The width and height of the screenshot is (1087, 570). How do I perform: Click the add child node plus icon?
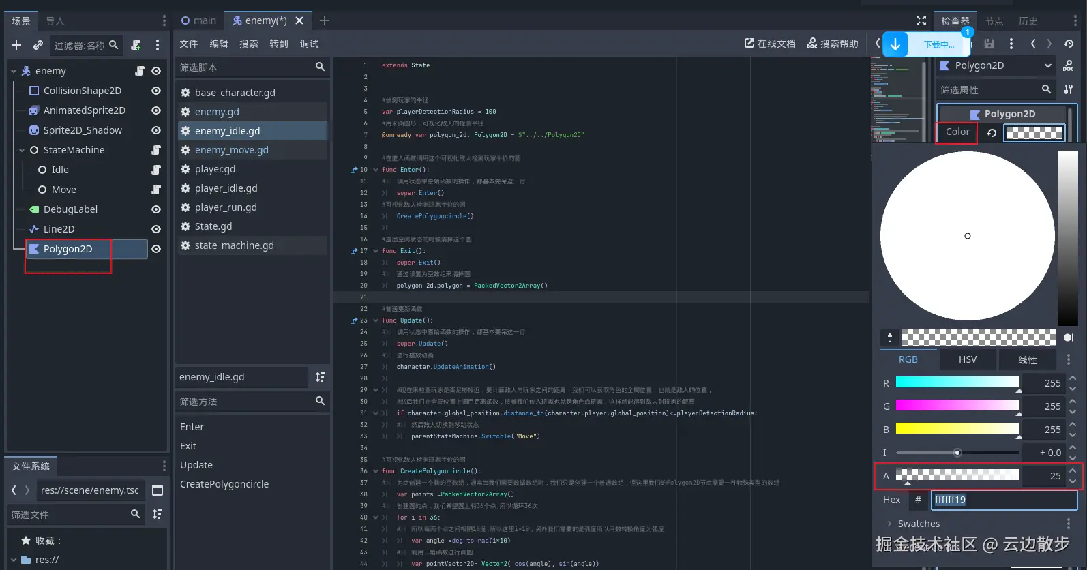tap(16, 45)
